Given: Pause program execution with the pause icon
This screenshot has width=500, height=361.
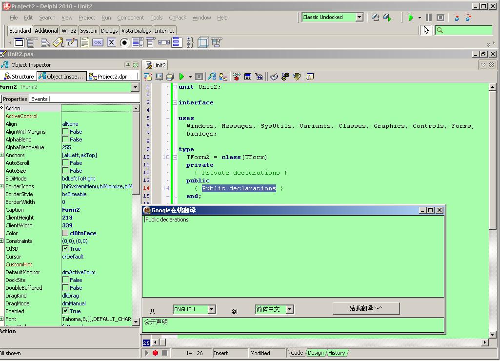Looking at the screenshot, I should point(428,17).
